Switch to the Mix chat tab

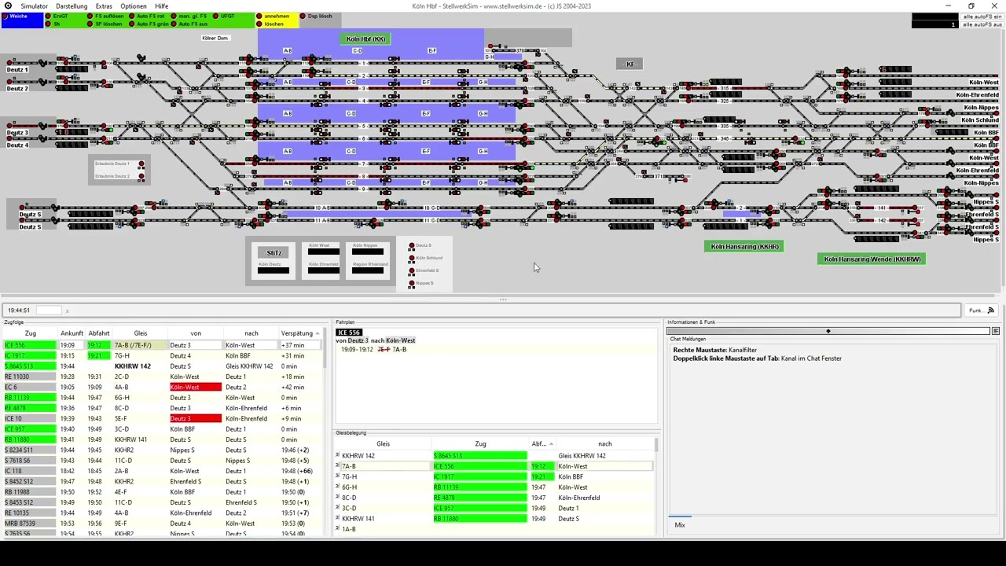pos(680,525)
